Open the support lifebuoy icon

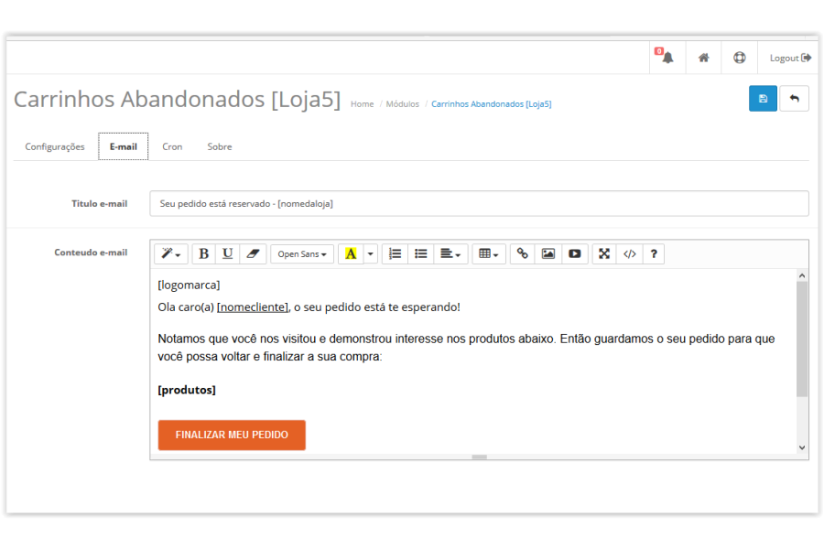(740, 58)
